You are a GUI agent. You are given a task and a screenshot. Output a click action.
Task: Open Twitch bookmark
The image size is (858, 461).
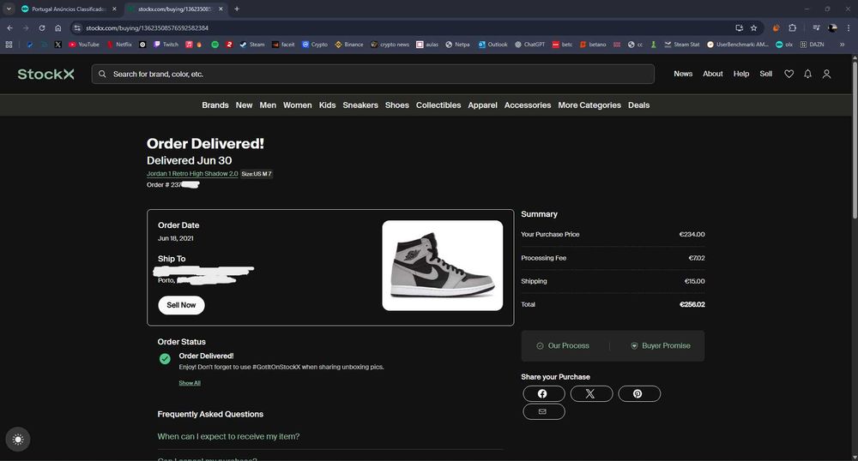click(166, 45)
